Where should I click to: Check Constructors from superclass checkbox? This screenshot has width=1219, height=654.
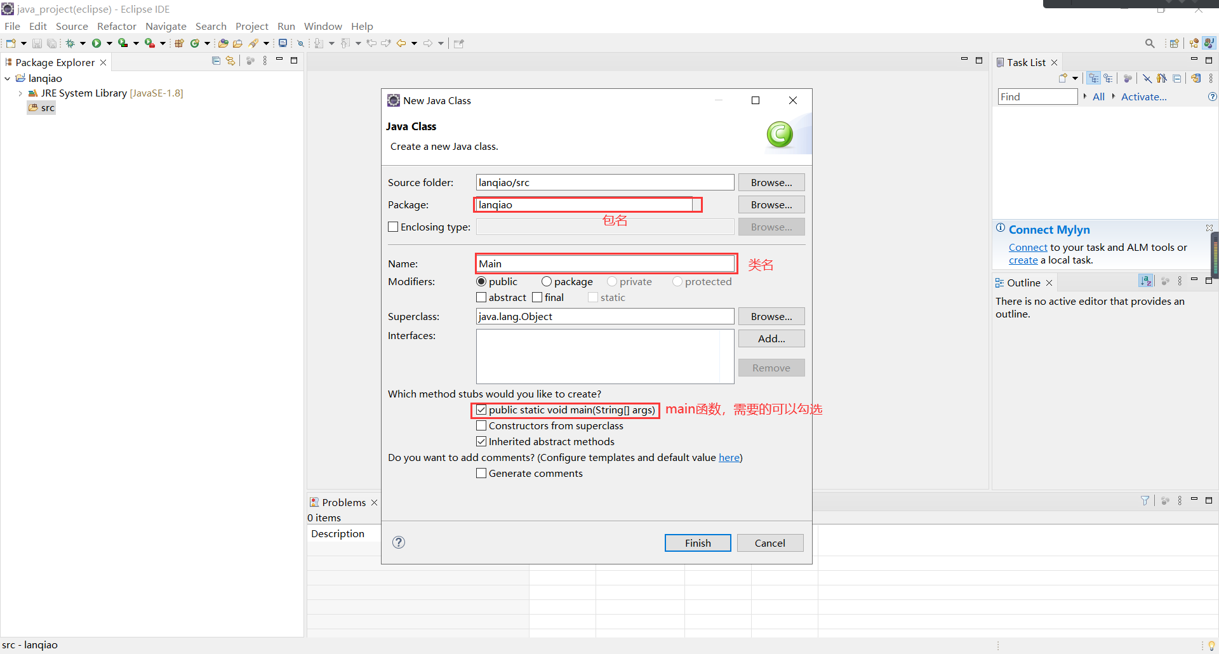(481, 425)
